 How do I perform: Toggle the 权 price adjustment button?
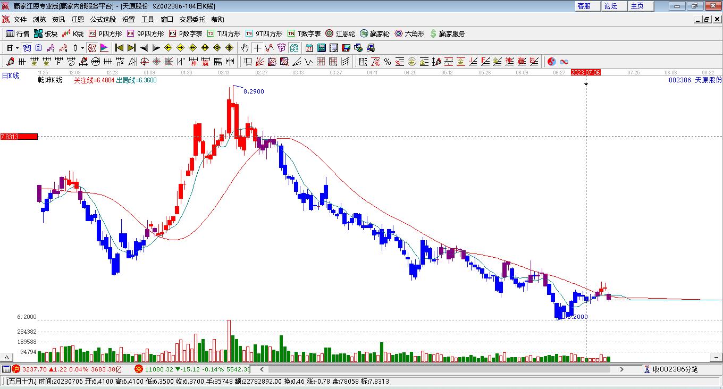click(92, 48)
